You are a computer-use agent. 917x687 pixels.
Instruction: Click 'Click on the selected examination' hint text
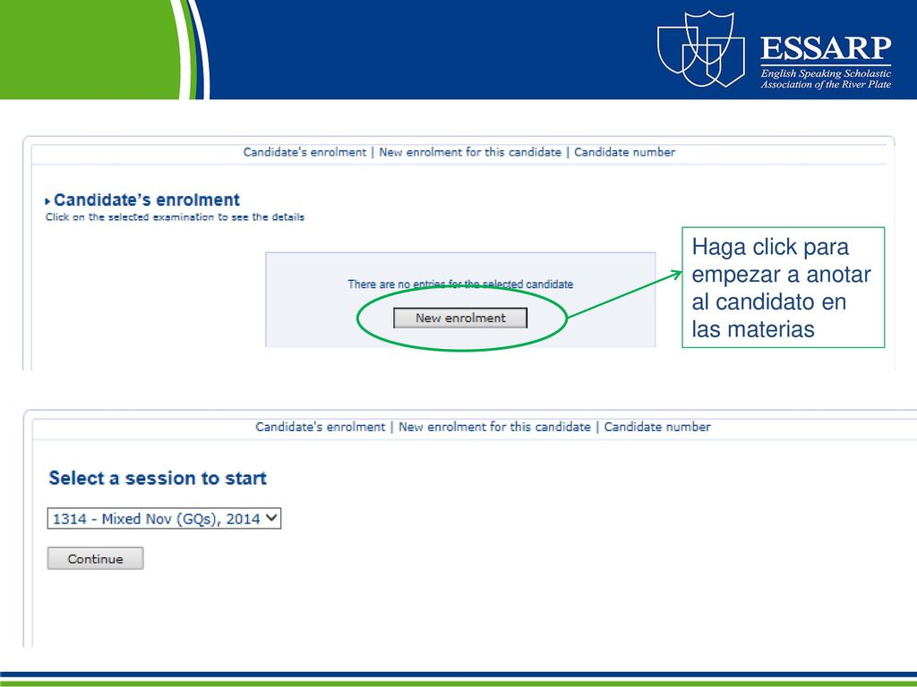(175, 216)
